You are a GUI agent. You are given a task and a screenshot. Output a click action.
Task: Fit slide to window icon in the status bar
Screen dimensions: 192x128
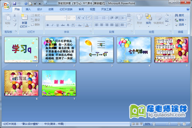(x=184, y=124)
